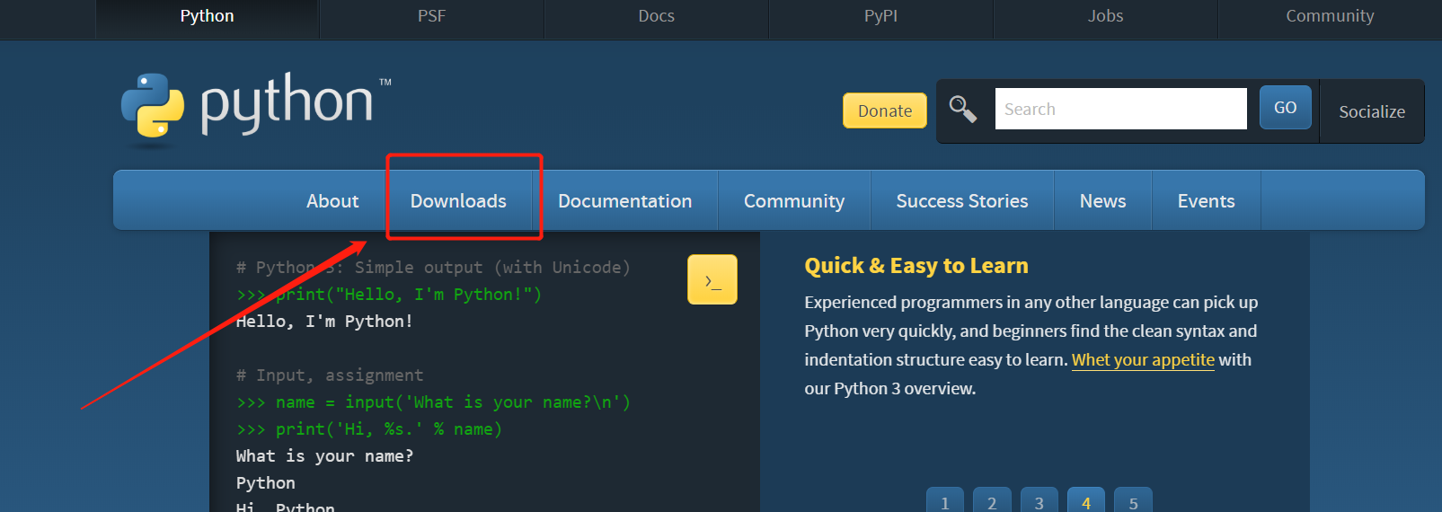This screenshot has width=1442, height=512.
Task: Select the PyPI top tab
Action: pos(880,16)
